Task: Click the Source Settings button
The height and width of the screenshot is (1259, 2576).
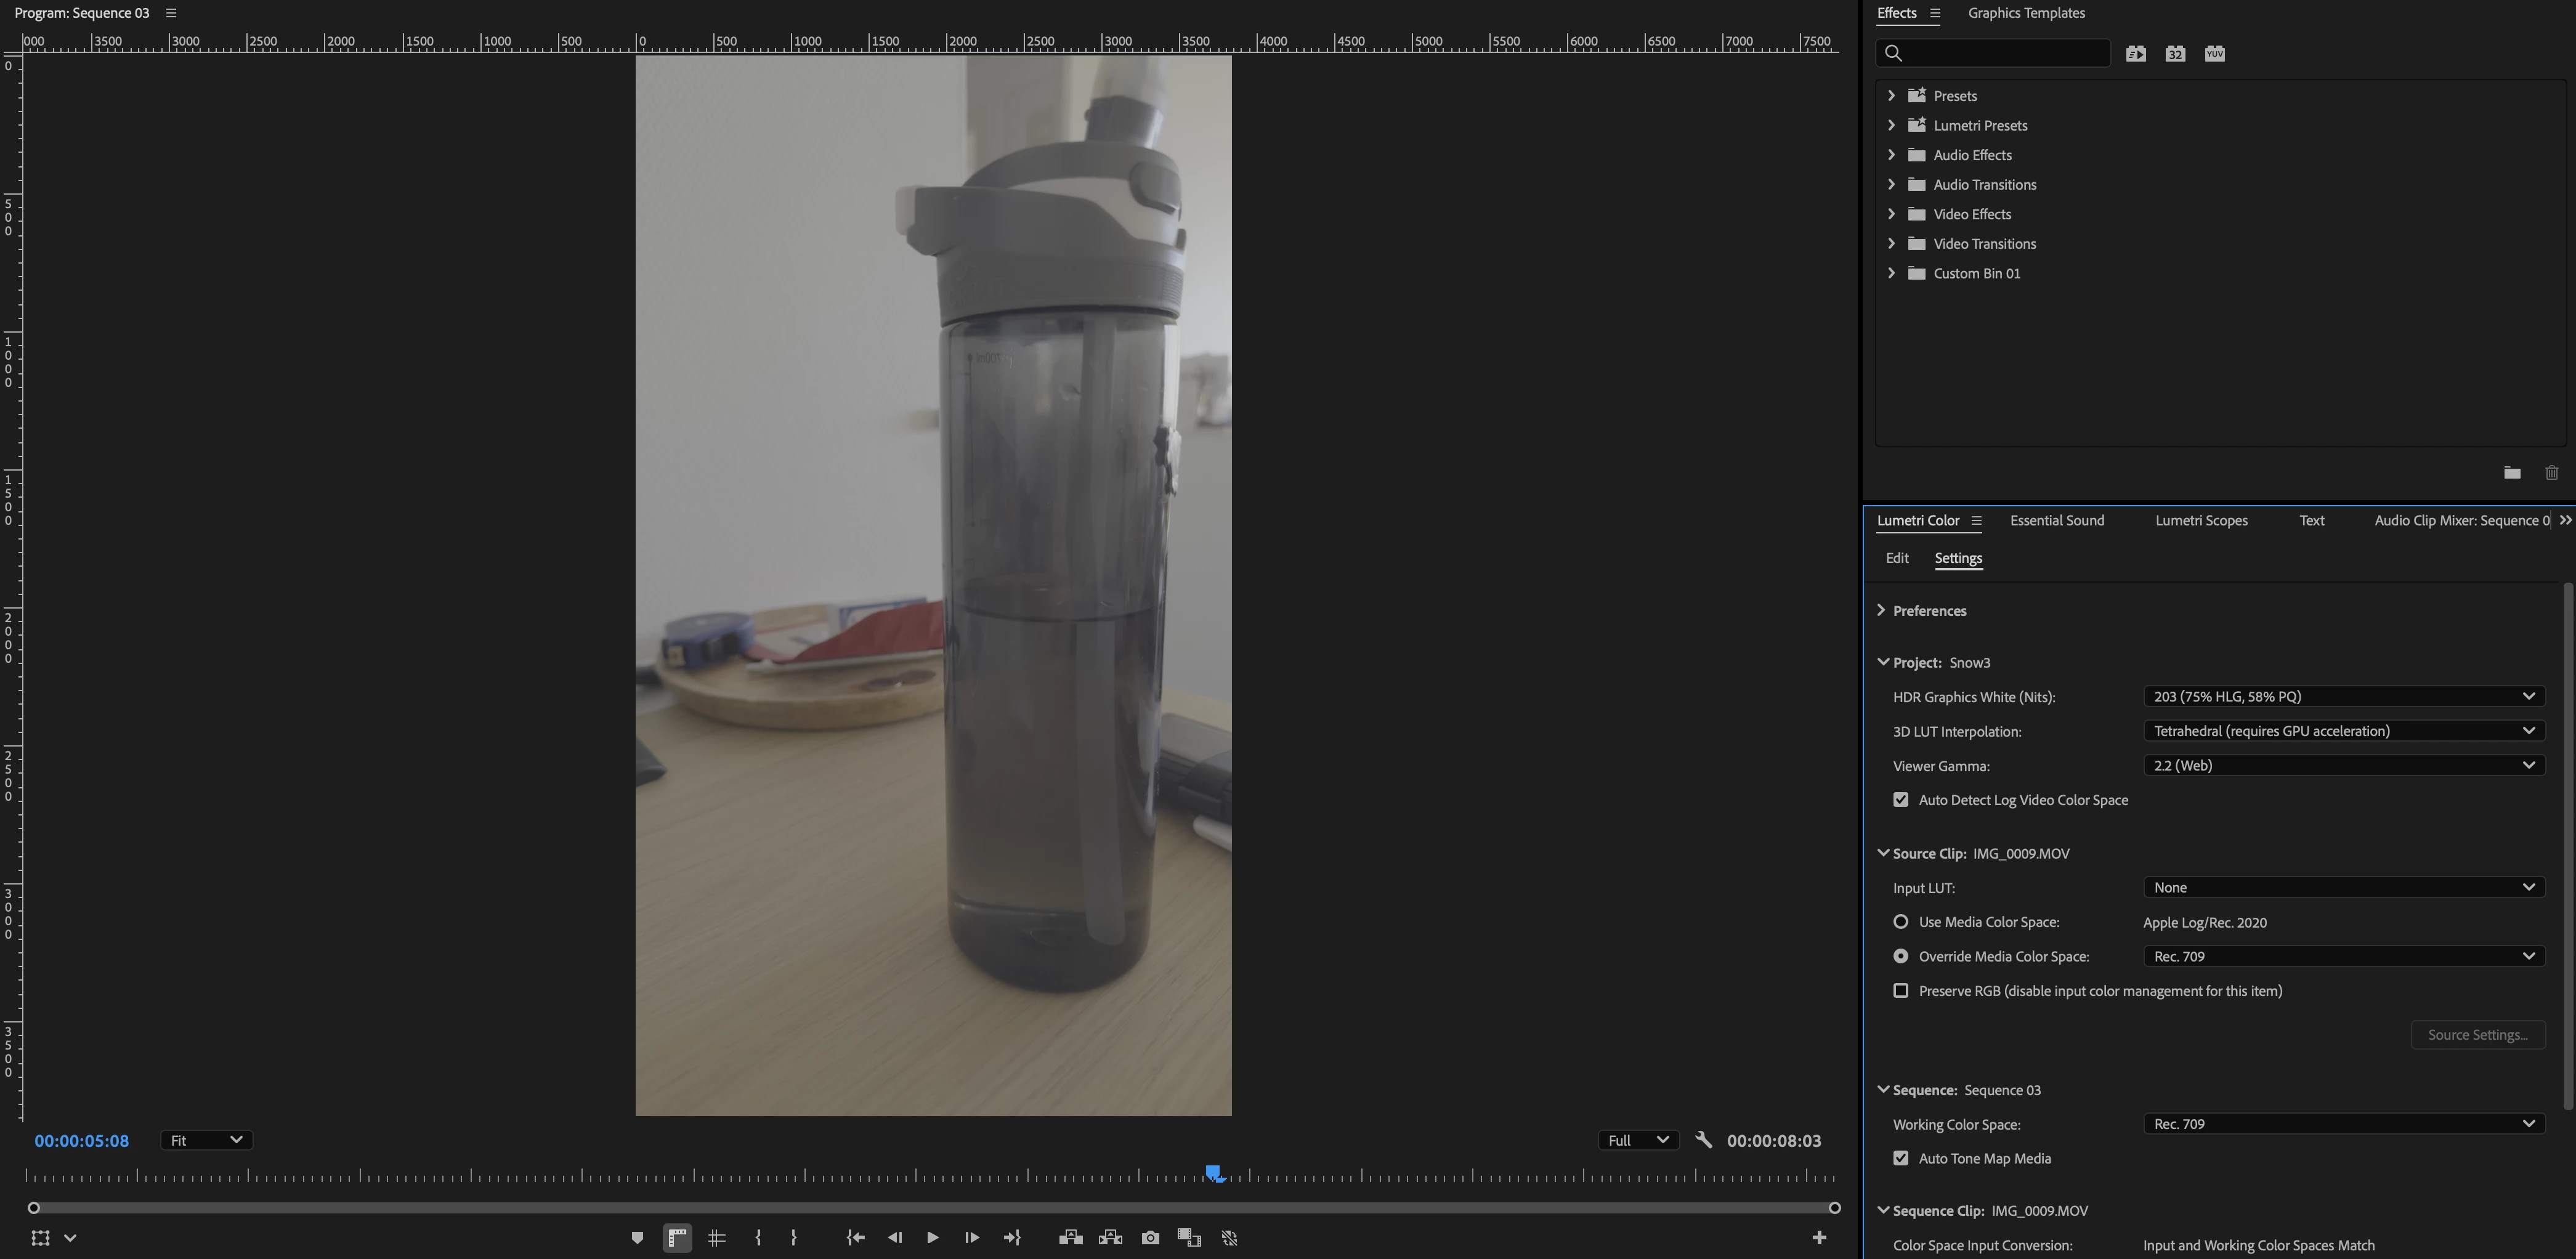Action: (2477, 1035)
